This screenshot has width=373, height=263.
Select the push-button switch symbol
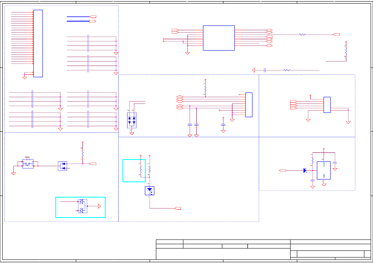[28, 164]
